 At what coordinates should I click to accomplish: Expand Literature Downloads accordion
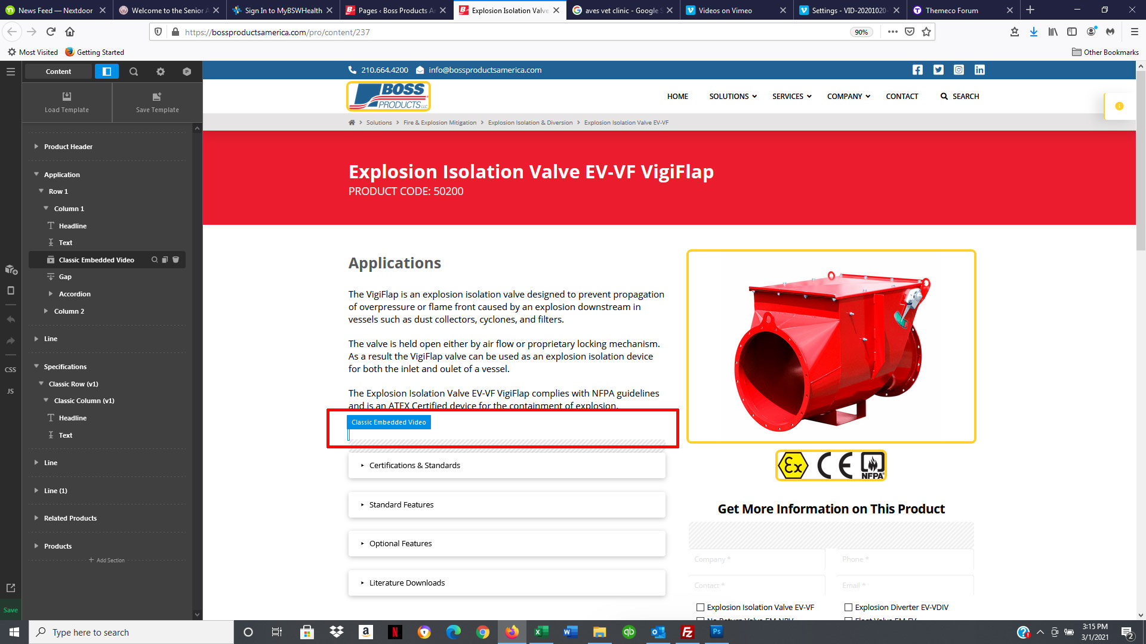click(x=507, y=583)
